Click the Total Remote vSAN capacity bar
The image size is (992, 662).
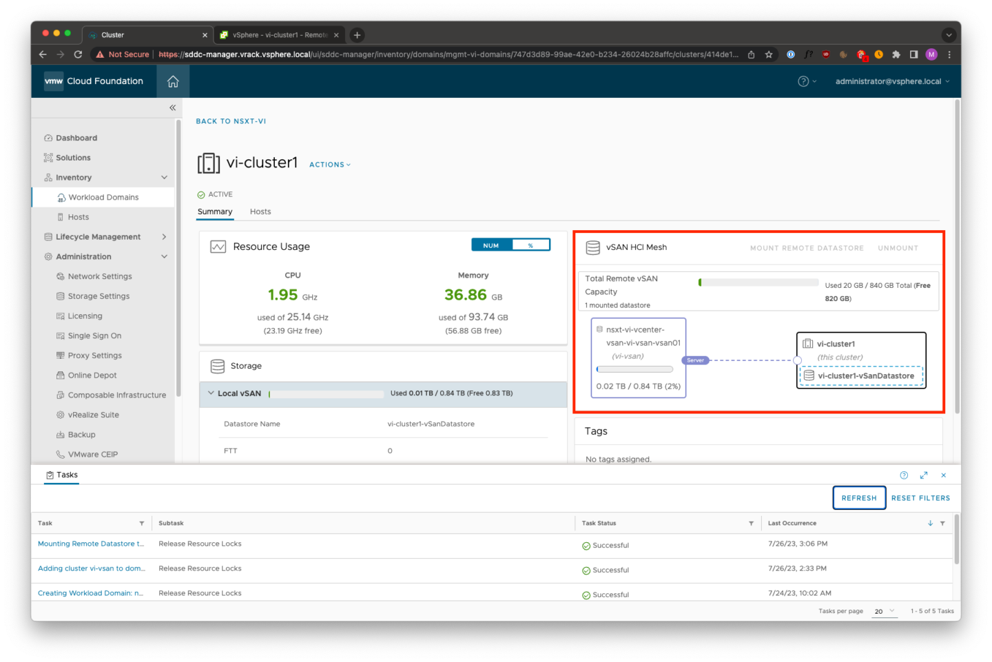tap(758, 282)
